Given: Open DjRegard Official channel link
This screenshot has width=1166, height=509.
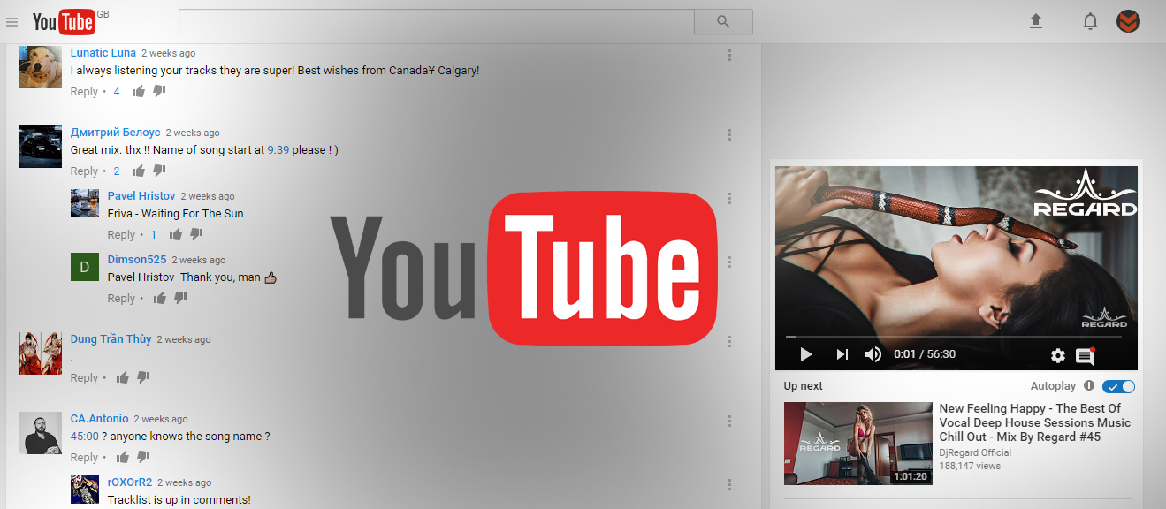Looking at the screenshot, I should click(x=975, y=452).
